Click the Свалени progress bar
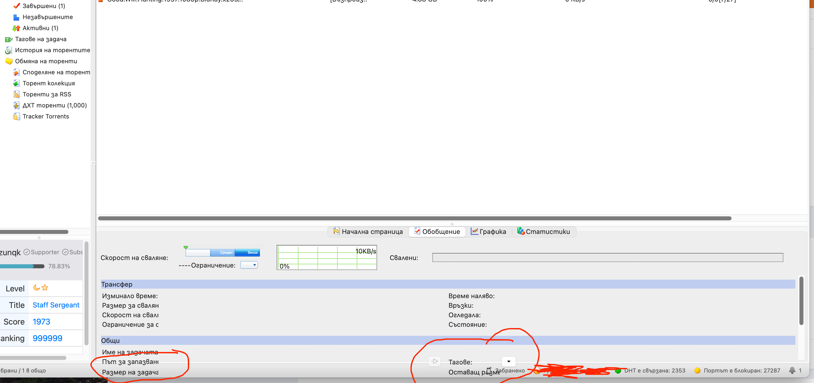814x383 pixels. tap(608, 258)
